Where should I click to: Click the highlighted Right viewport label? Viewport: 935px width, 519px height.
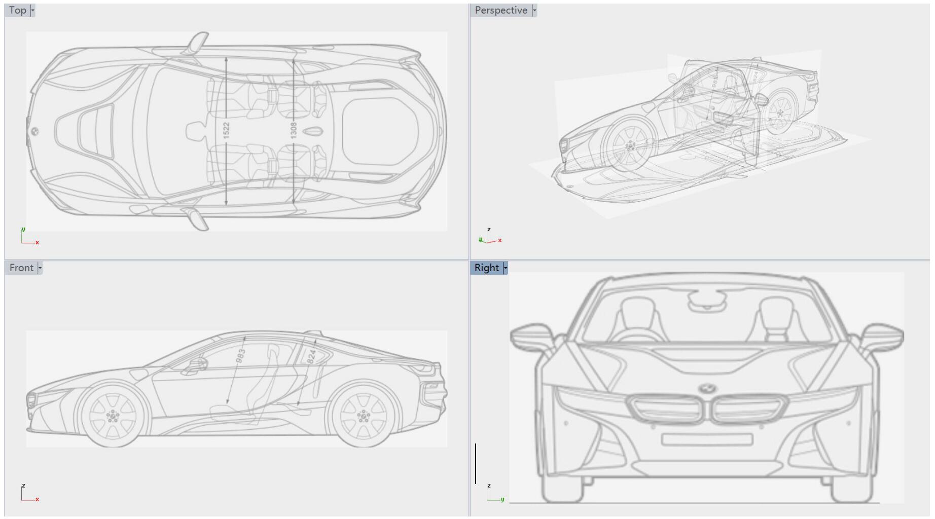[x=487, y=268]
